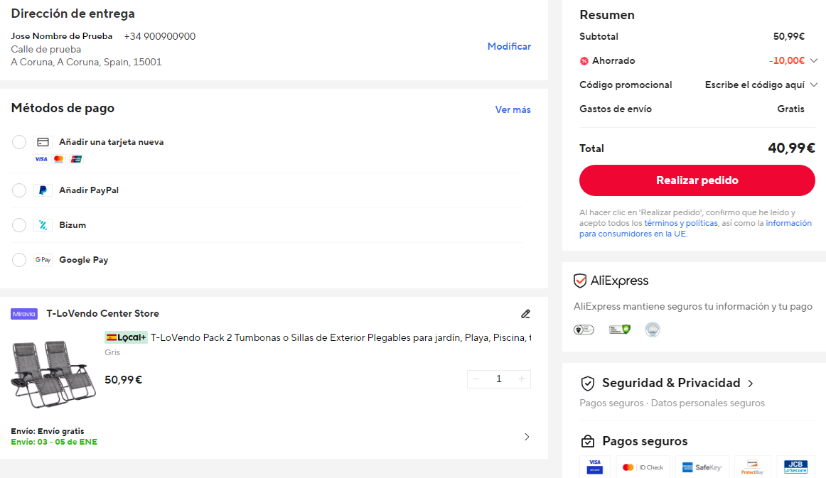Click the Añadir una tarjeta nueva label

click(111, 142)
